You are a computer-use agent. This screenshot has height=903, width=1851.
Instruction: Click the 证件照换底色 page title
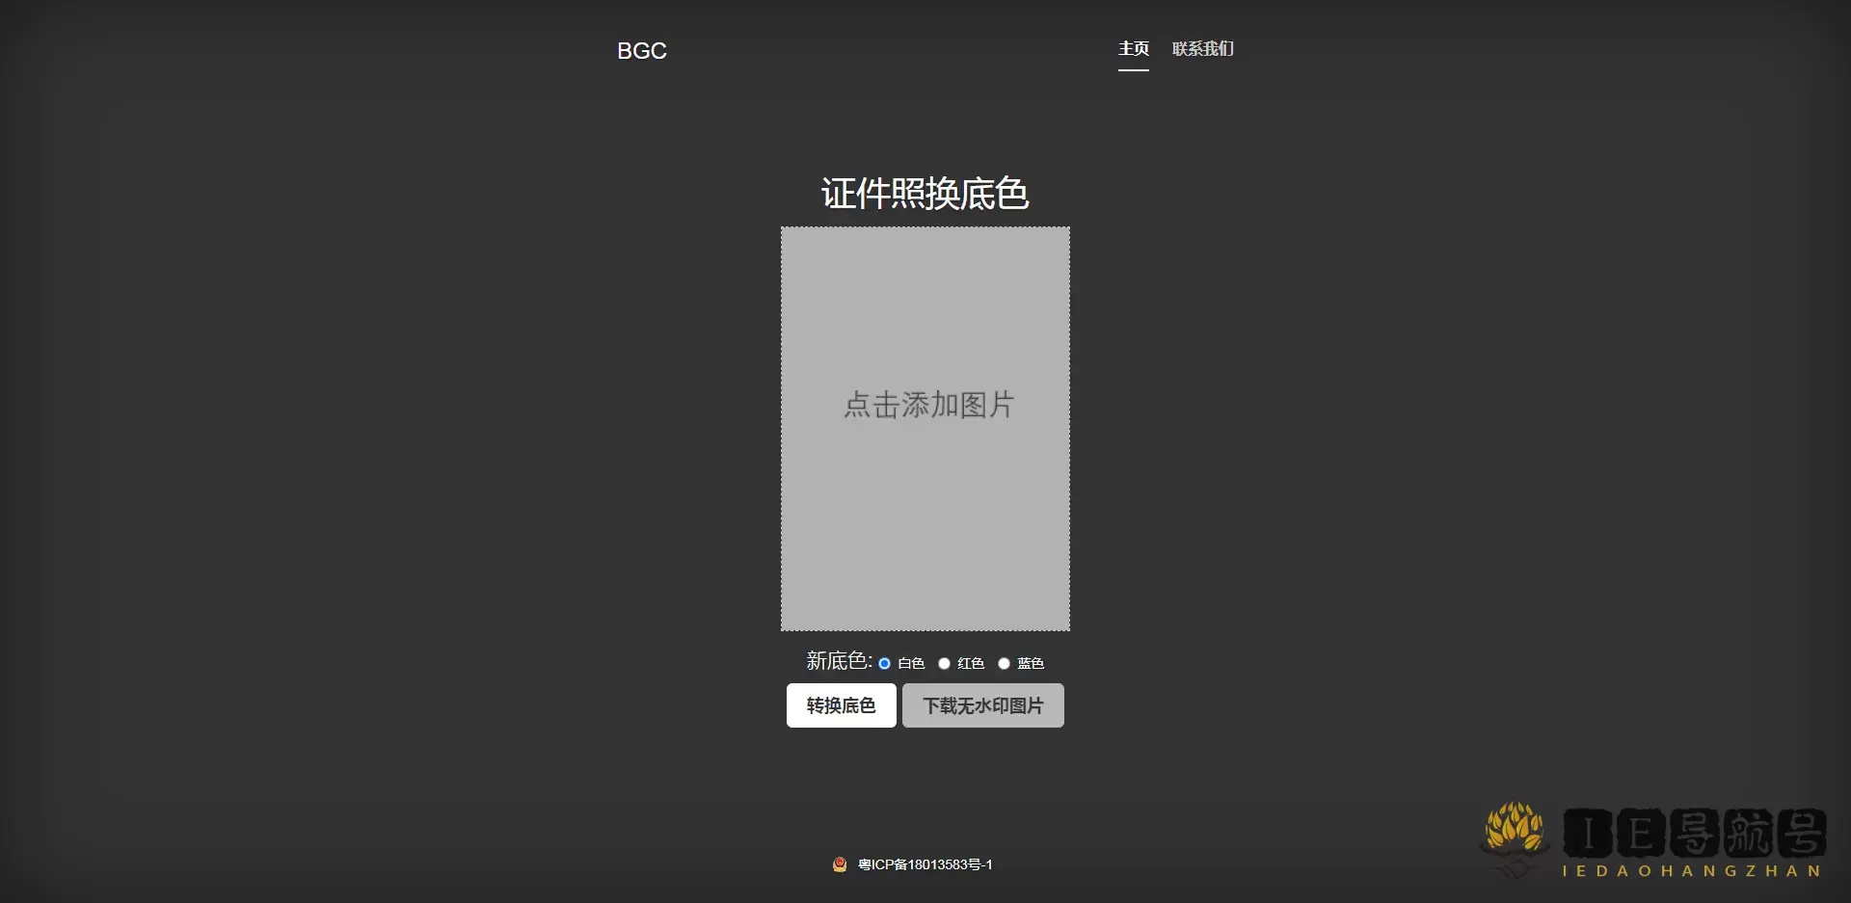925,194
